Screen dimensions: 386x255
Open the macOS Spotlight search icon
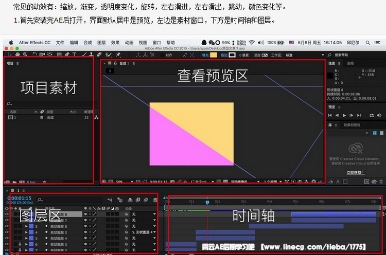pyautogui.click(x=368, y=43)
